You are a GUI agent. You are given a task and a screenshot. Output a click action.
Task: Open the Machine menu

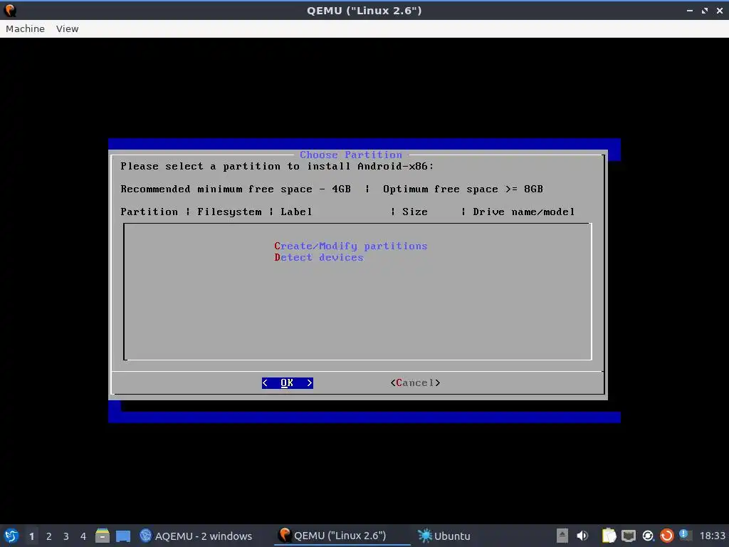tap(25, 28)
